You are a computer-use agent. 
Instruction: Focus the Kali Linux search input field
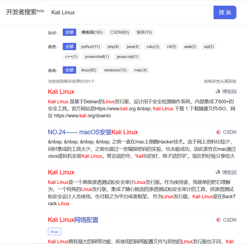131,12
